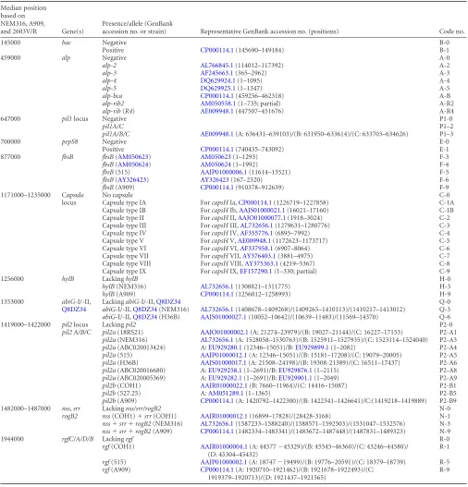Image resolution: width=468 pixels, height=487 pixels.
Task: Open AAJR01000022.1 link for pil2b (COH1)
Action: (x=224, y=385)
